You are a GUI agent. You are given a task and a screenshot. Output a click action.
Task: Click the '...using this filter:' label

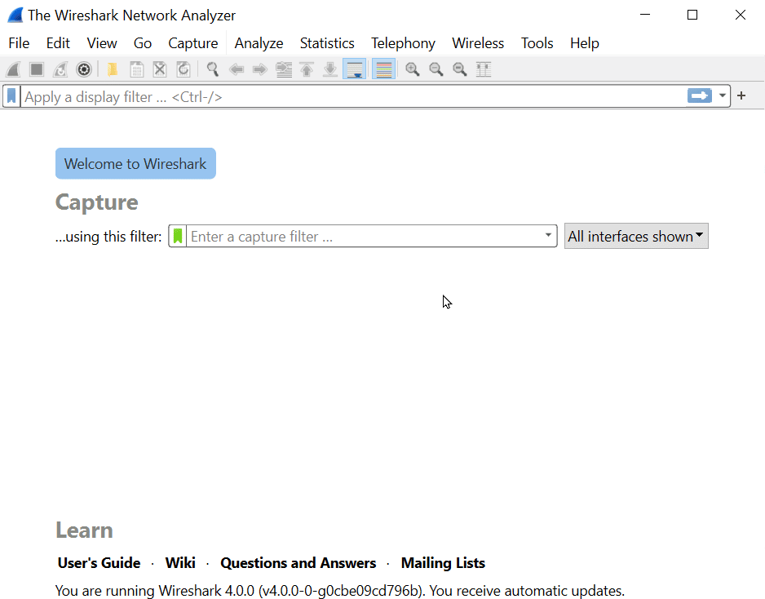coord(108,237)
